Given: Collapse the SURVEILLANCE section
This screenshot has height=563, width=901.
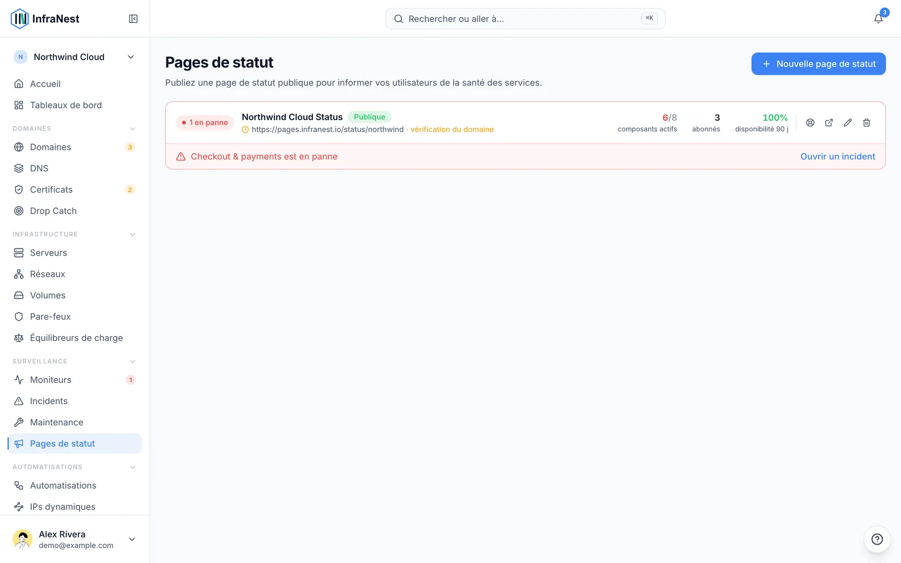Looking at the screenshot, I should pos(133,361).
